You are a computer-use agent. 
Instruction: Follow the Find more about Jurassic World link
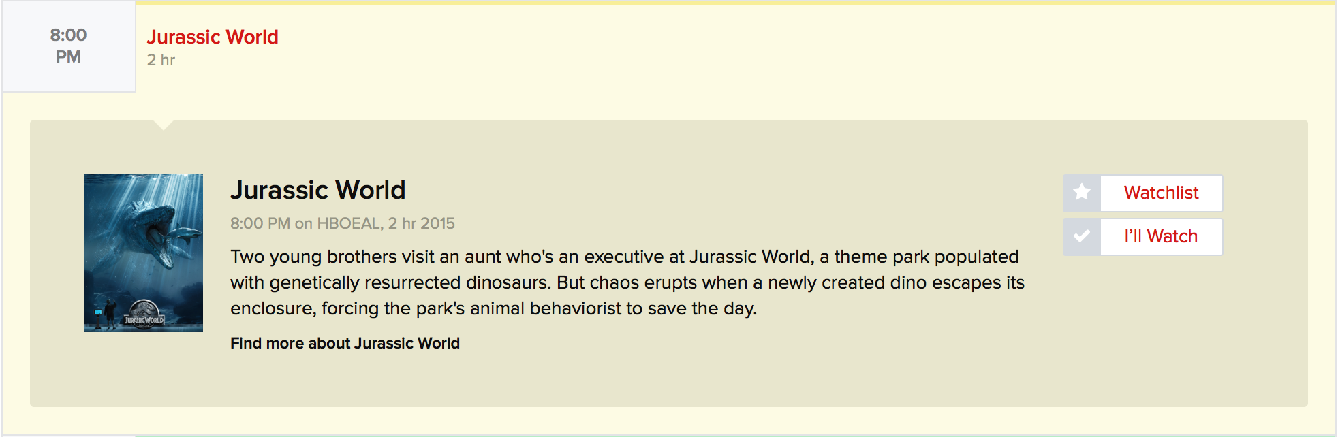pyautogui.click(x=345, y=343)
